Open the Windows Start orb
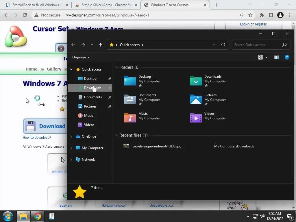296x222 pixels. 8,216
